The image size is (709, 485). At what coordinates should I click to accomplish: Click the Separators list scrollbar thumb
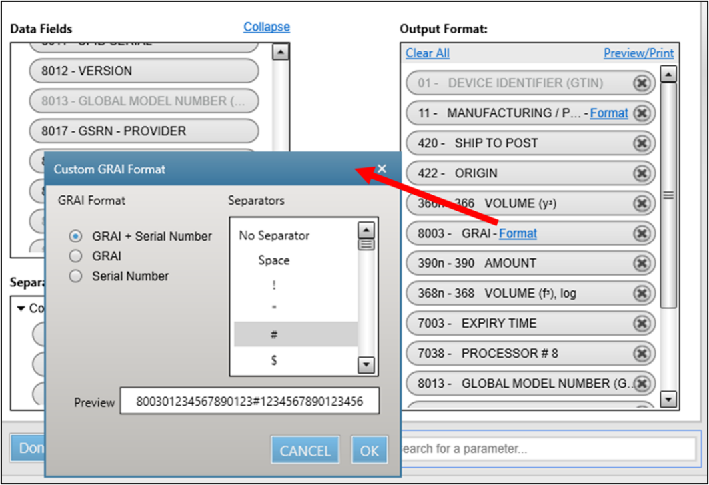pyautogui.click(x=366, y=244)
